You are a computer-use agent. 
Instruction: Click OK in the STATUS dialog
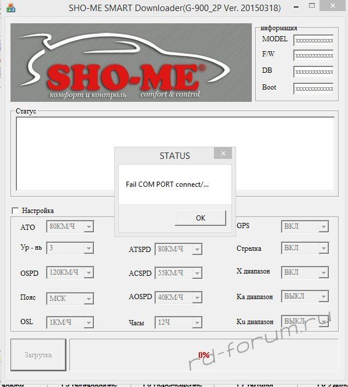coord(201,218)
